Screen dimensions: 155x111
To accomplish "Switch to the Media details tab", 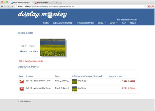I will [22, 3].
